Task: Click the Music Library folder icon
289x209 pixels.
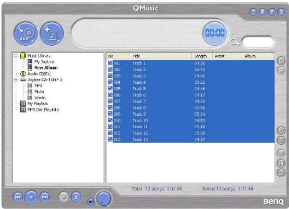Action: (23, 56)
